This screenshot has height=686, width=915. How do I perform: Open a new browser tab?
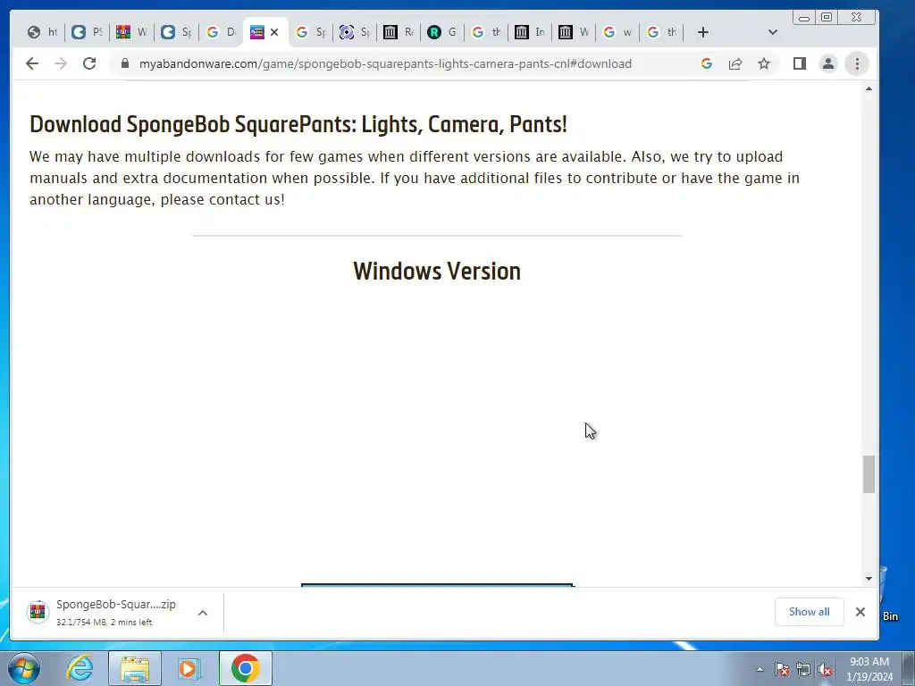[x=703, y=32]
